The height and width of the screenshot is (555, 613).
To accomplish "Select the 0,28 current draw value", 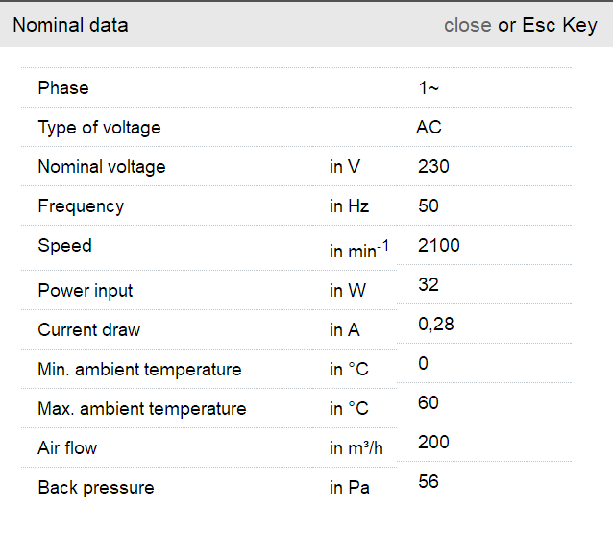I will tap(436, 325).
